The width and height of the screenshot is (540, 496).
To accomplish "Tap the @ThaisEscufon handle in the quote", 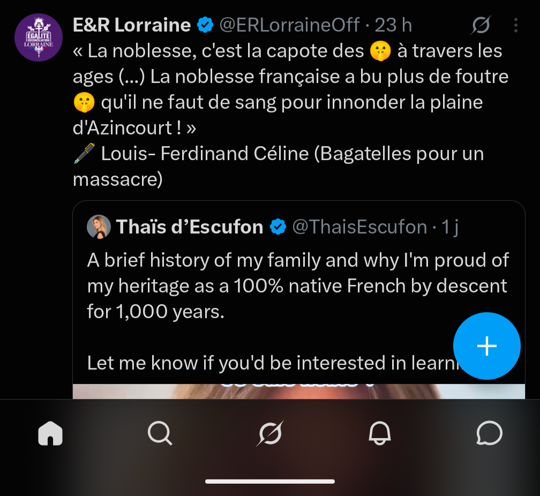I will pyautogui.click(x=359, y=227).
